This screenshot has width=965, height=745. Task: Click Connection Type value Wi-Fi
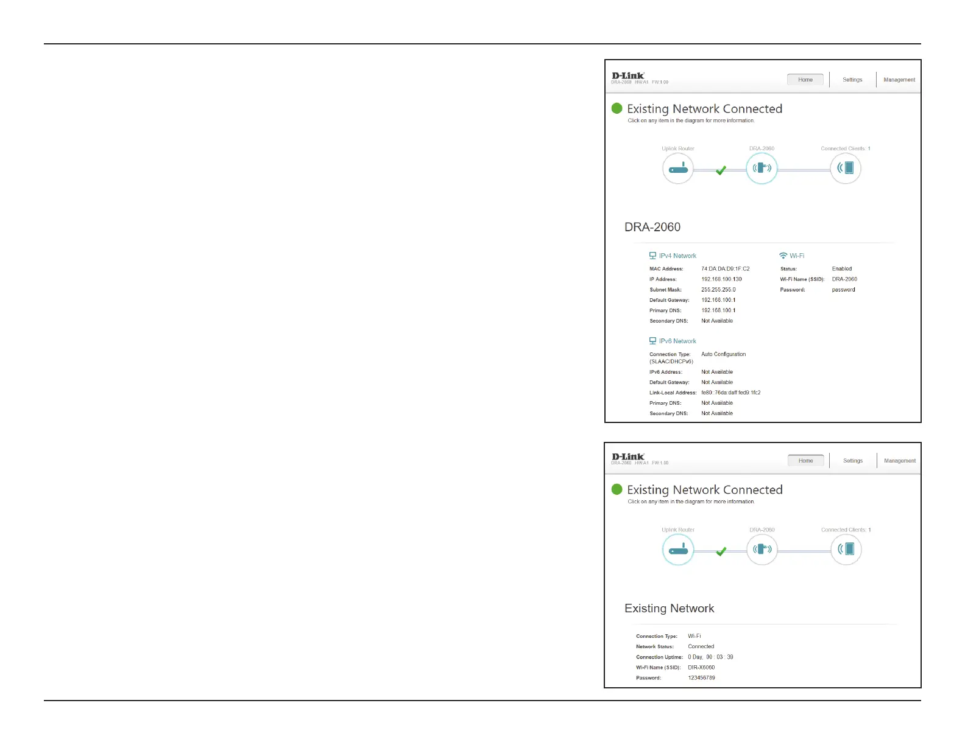[x=695, y=636]
